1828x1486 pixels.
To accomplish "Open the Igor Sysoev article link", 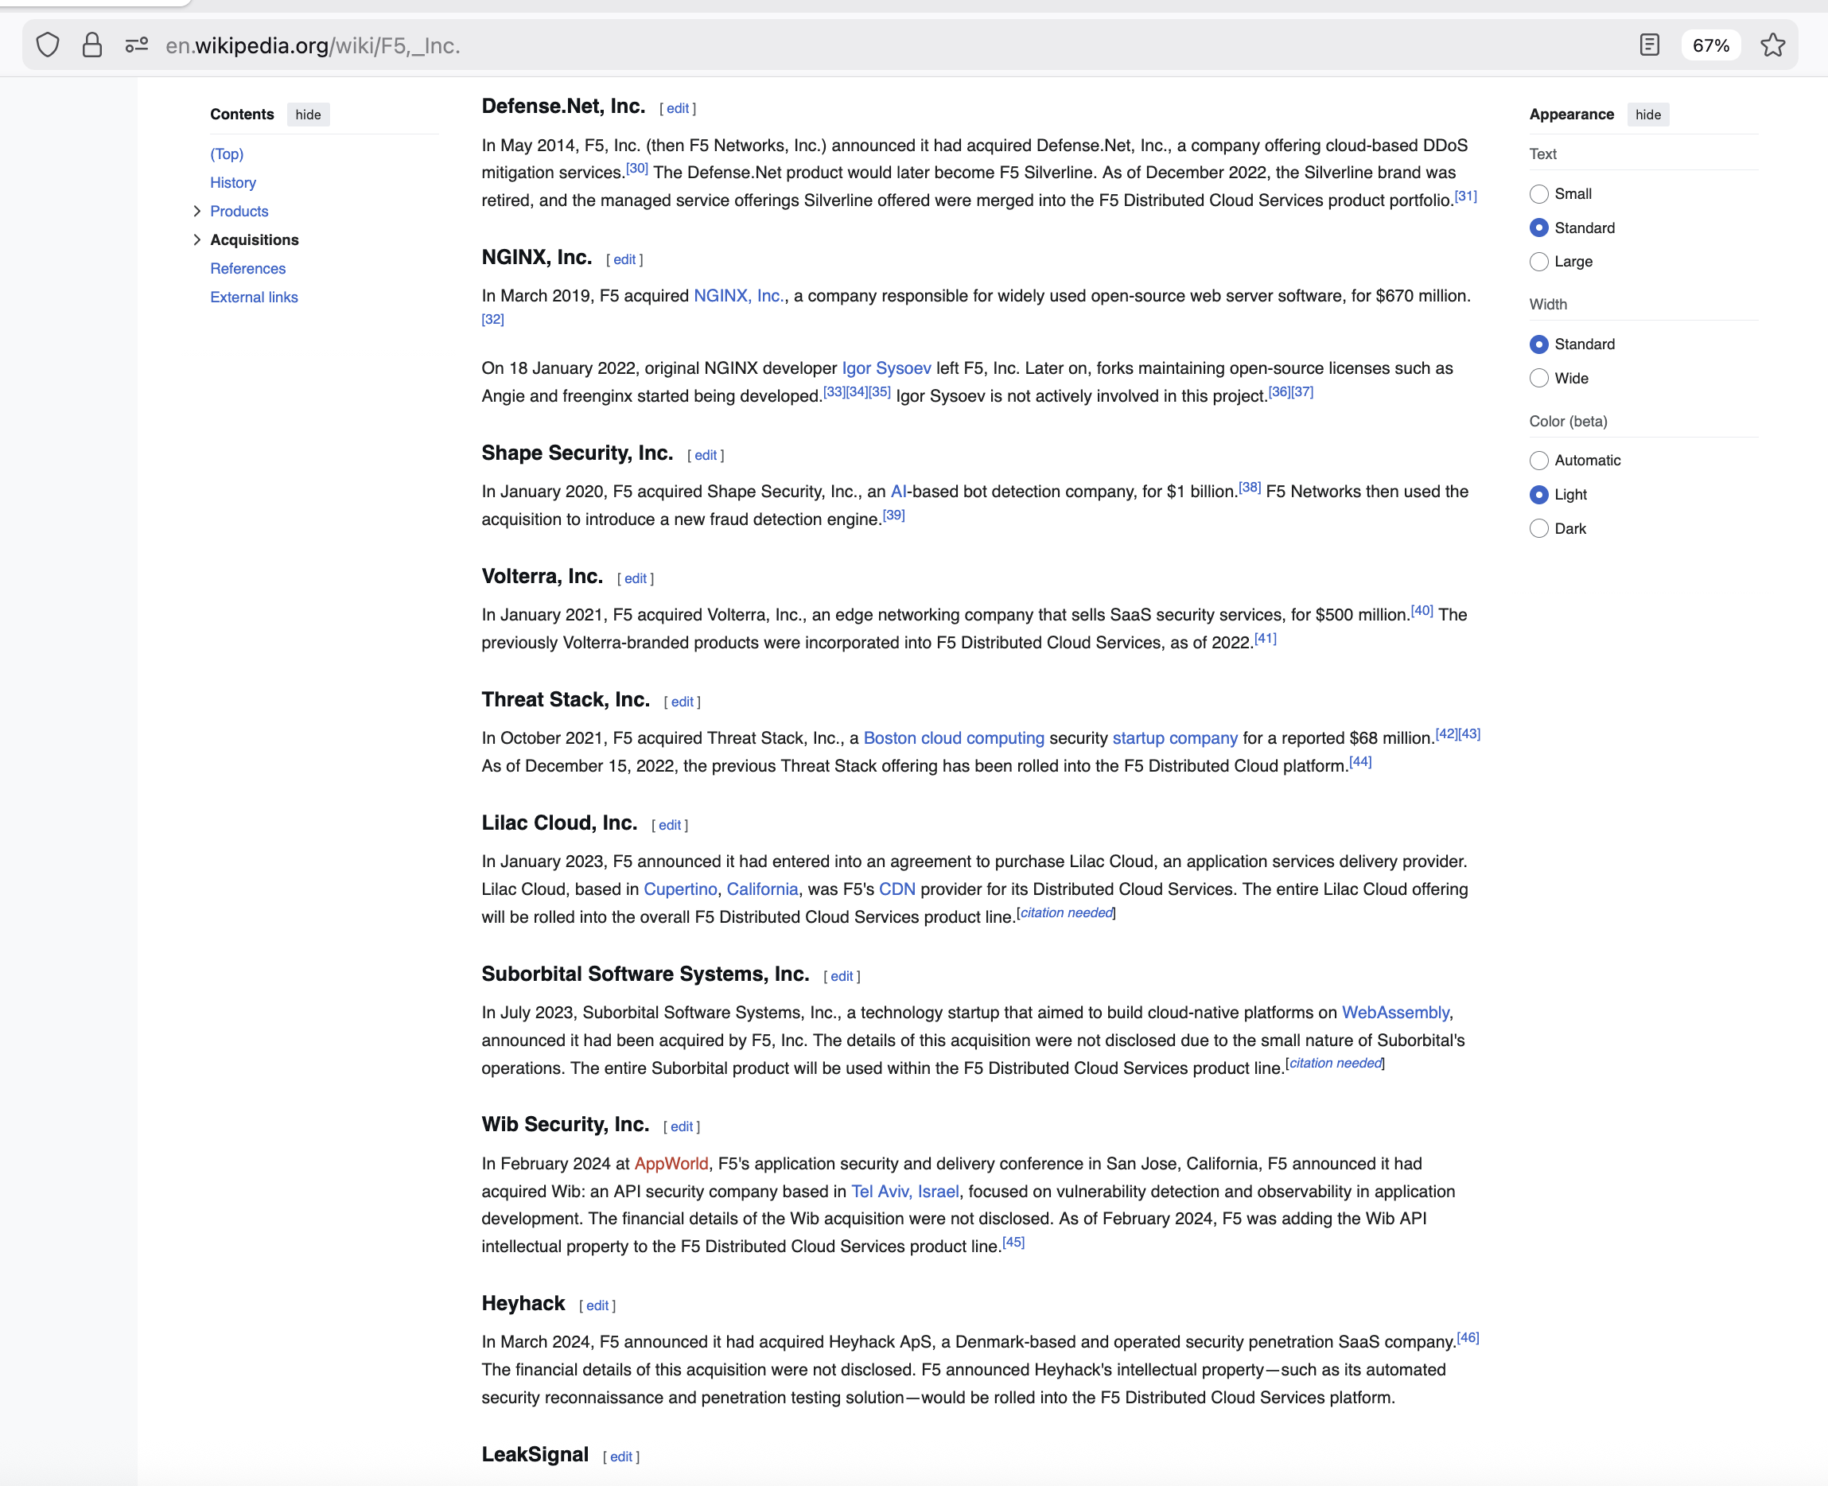I will (x=885, y=368).
